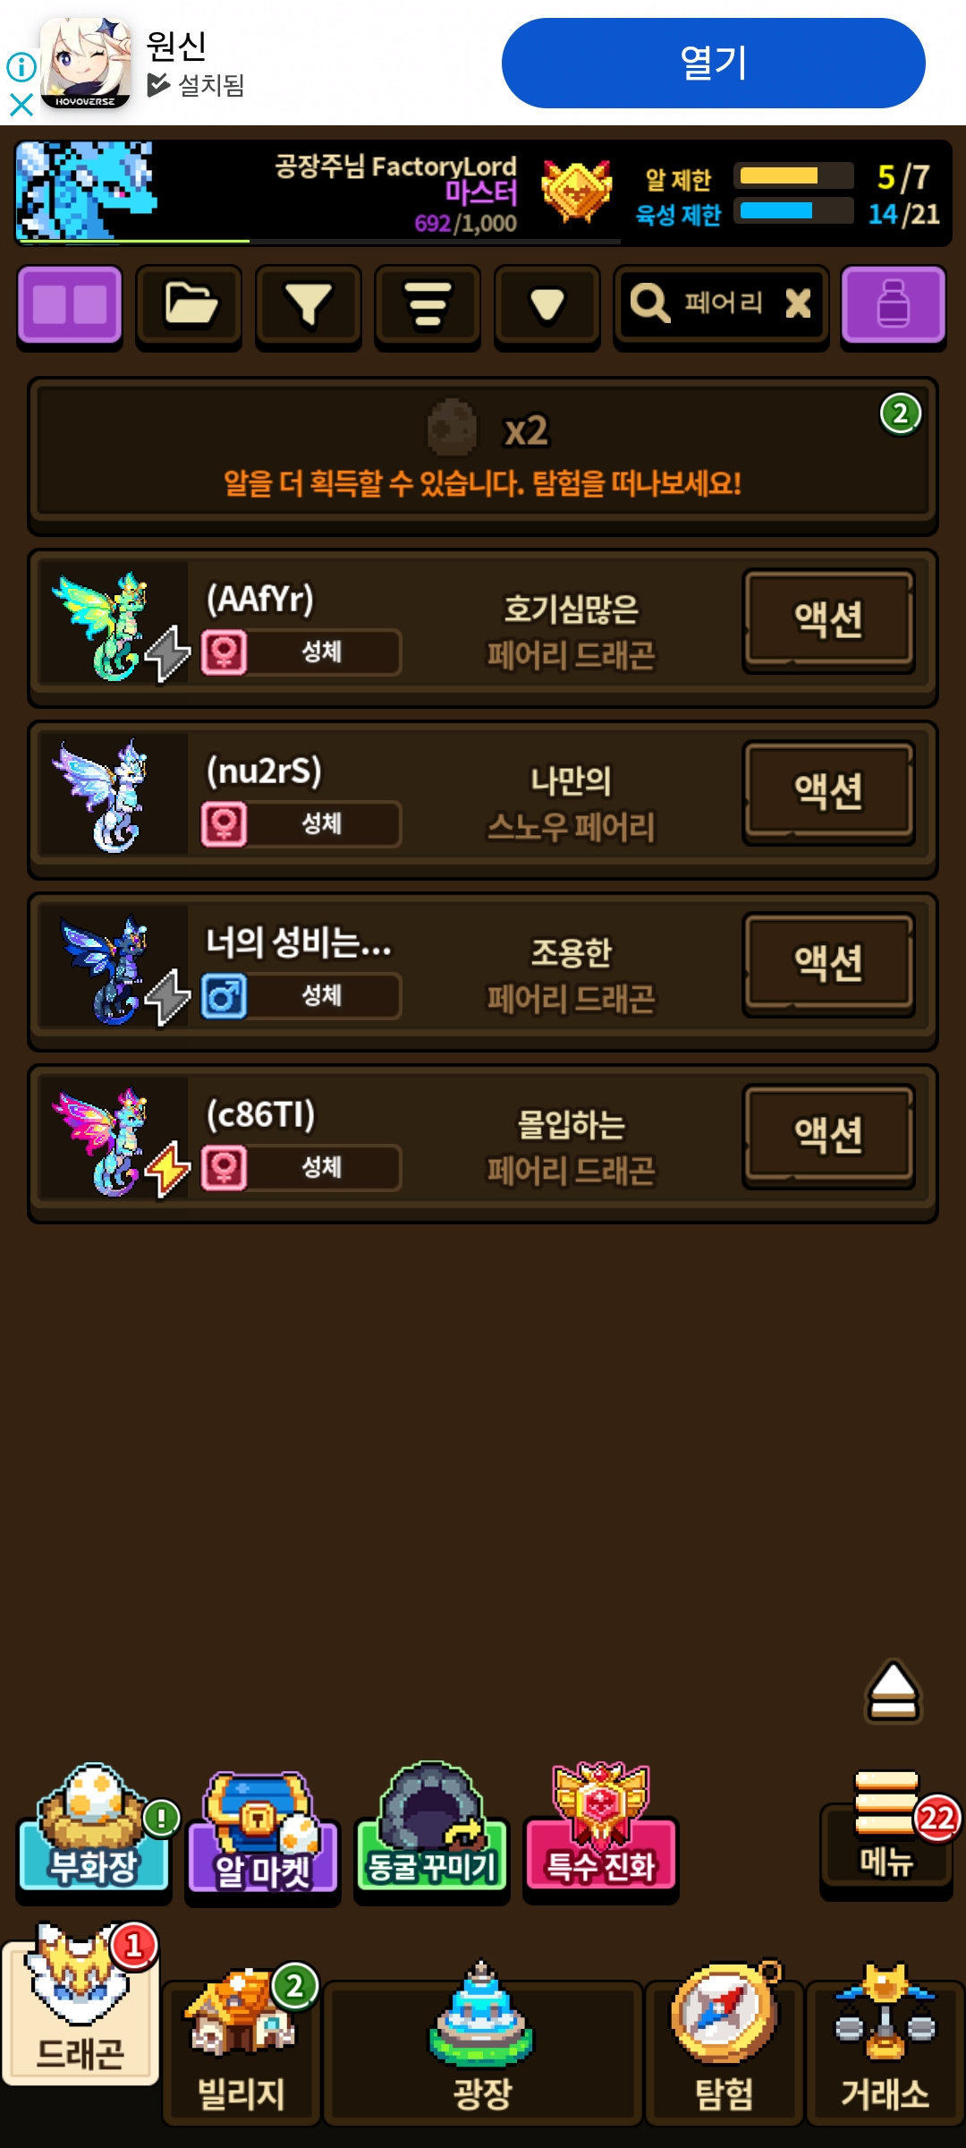
Task: Toggle the purple grid view button
Action: [70, 305]
